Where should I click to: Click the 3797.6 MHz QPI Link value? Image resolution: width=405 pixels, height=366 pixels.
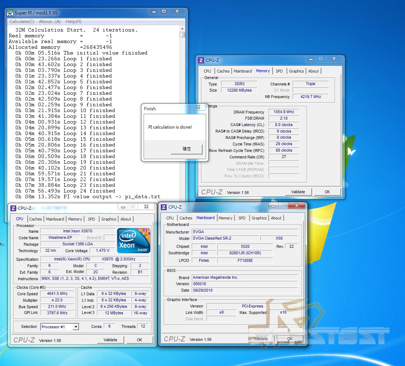(x=57, y=313)
